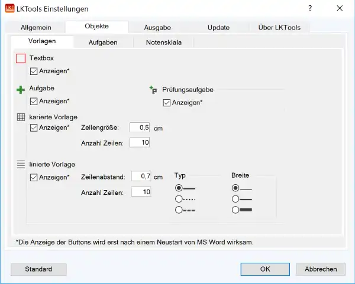The height and width of the screenshot is (284, 355).
Task: Click the LKTools logo in title bar
Action: (x=9, y=9)
